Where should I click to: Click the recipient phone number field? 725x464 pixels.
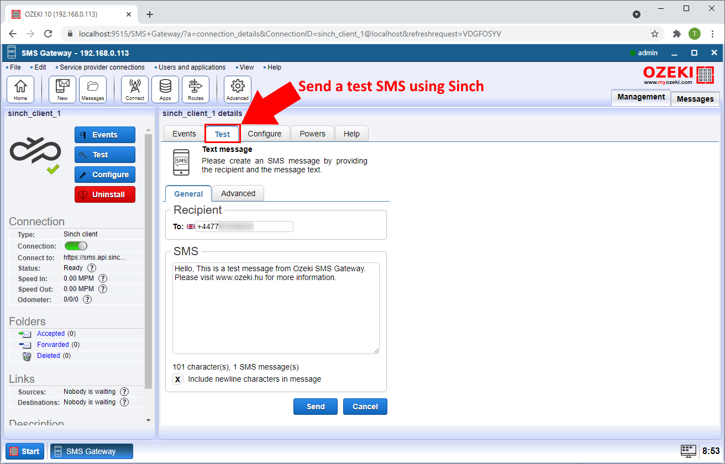(244, 226)
